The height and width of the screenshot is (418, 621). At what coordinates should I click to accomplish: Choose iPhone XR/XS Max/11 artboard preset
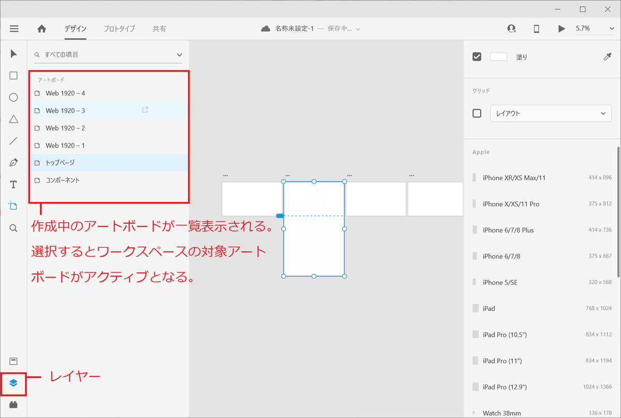pos(542,178)
